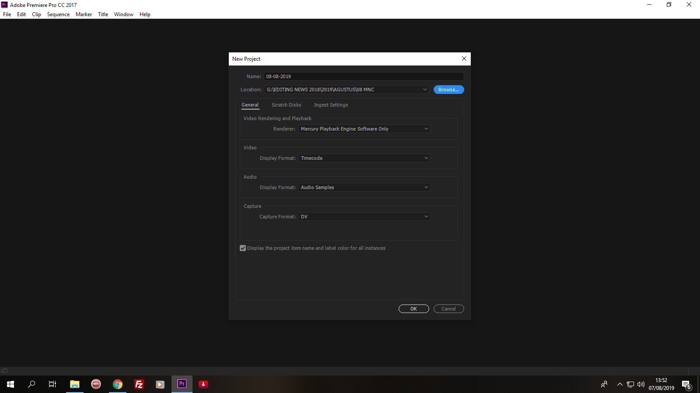Open the Sequence menu
Screen dimensions: 700x393
pyautogui.click(x=58, y=14)
